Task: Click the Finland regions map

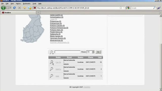Action: [32, 29]
